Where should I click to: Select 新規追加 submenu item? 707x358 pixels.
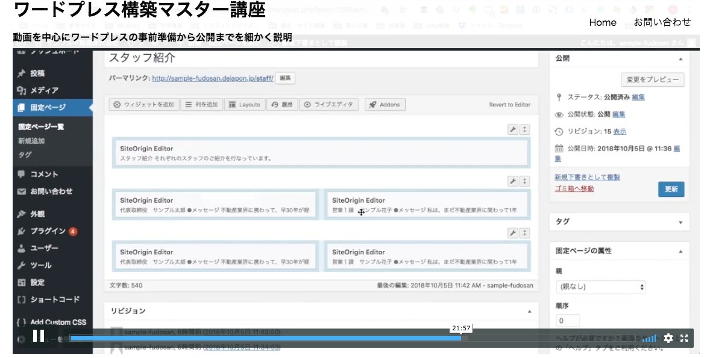(x=31, y=141)
